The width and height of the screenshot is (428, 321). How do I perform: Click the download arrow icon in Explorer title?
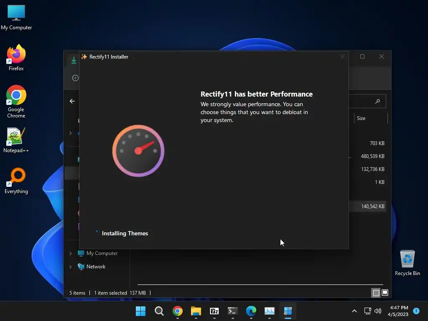coord(74,60)
